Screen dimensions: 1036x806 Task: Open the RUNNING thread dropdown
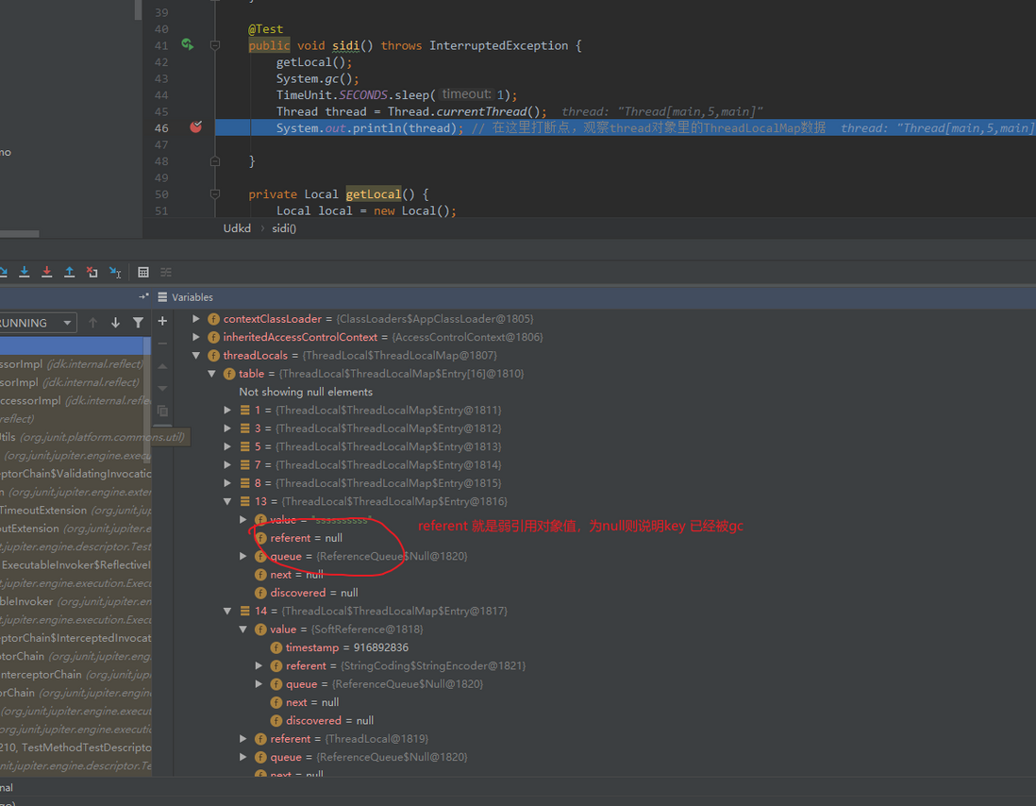click(37, 323)
